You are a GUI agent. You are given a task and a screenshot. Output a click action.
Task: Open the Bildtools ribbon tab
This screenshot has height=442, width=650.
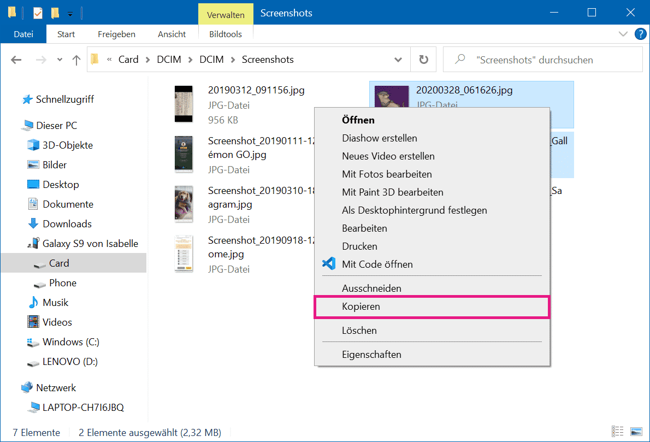[226, 34]
